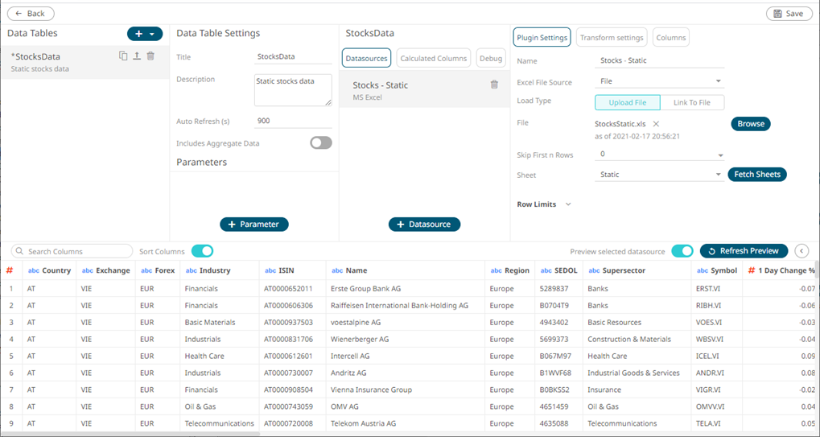Open the Sheet dropdown
The height and width of the screenshot is (437, 820).
click(x=660, y=175)
